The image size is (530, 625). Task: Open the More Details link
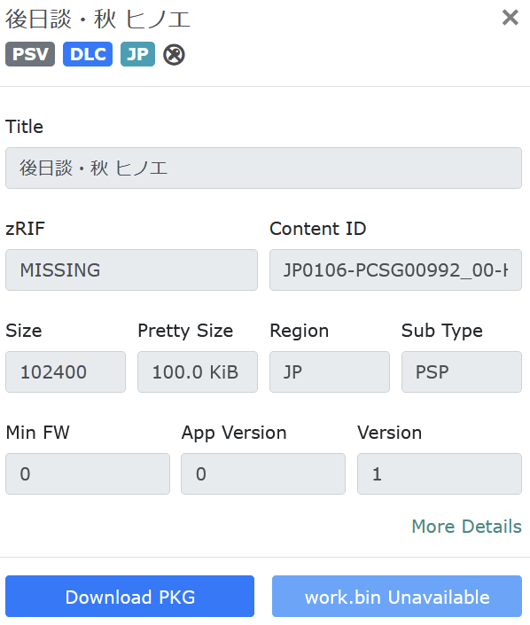pyautogui.click(x=467, y=527)
